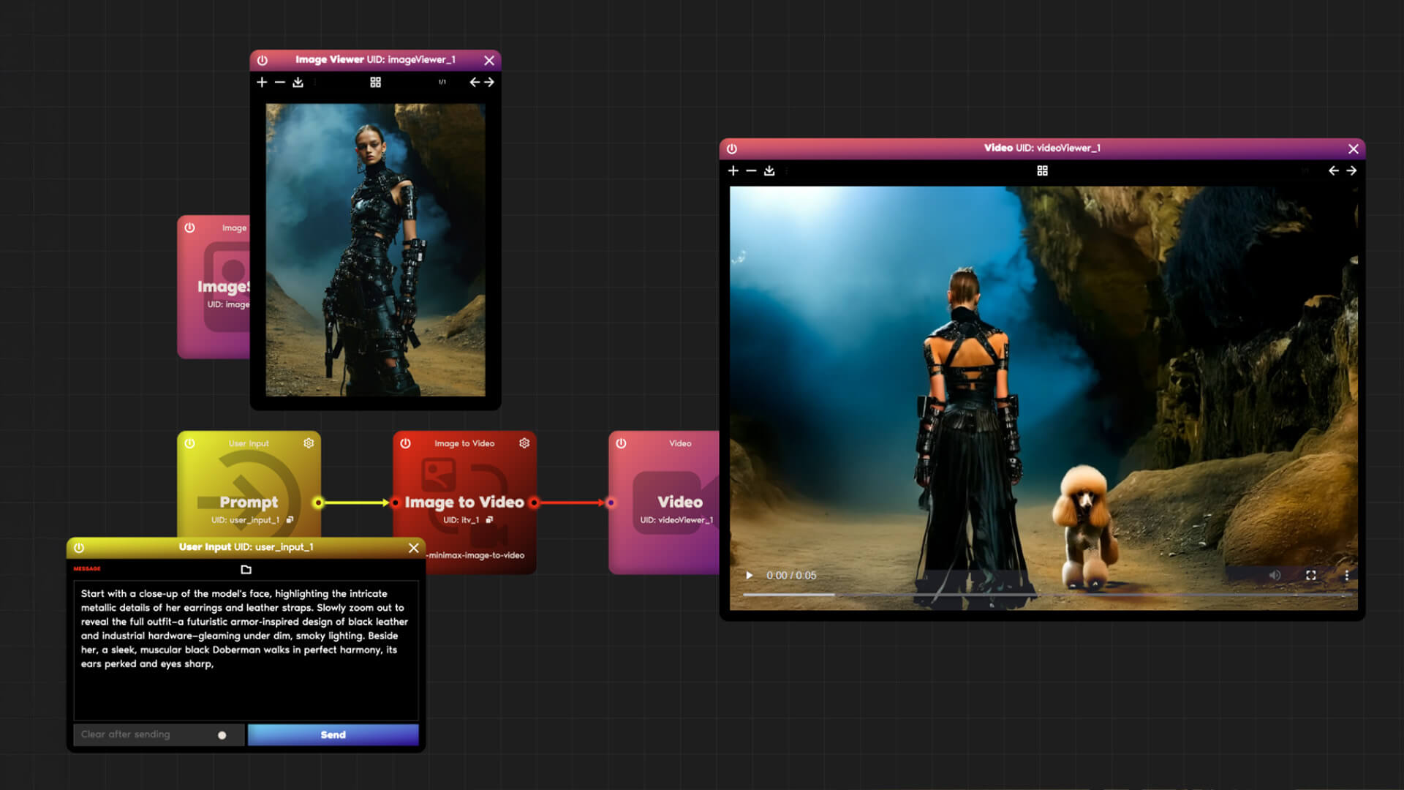Screen dimensions: 1404x790
Task: Toggle power on Video node
Action: tap(621, 443)
